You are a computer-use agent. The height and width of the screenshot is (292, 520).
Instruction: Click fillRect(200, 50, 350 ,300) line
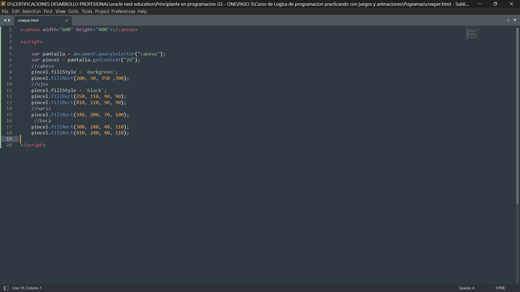tap(80, 78)
